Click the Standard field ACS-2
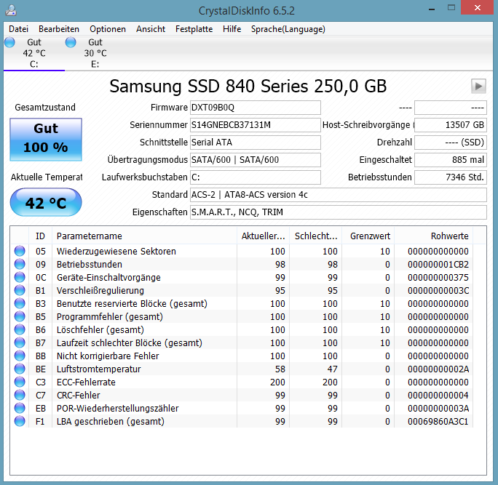Screen dimensions: 498x485 pyautogui.click(x=339, y=195)
